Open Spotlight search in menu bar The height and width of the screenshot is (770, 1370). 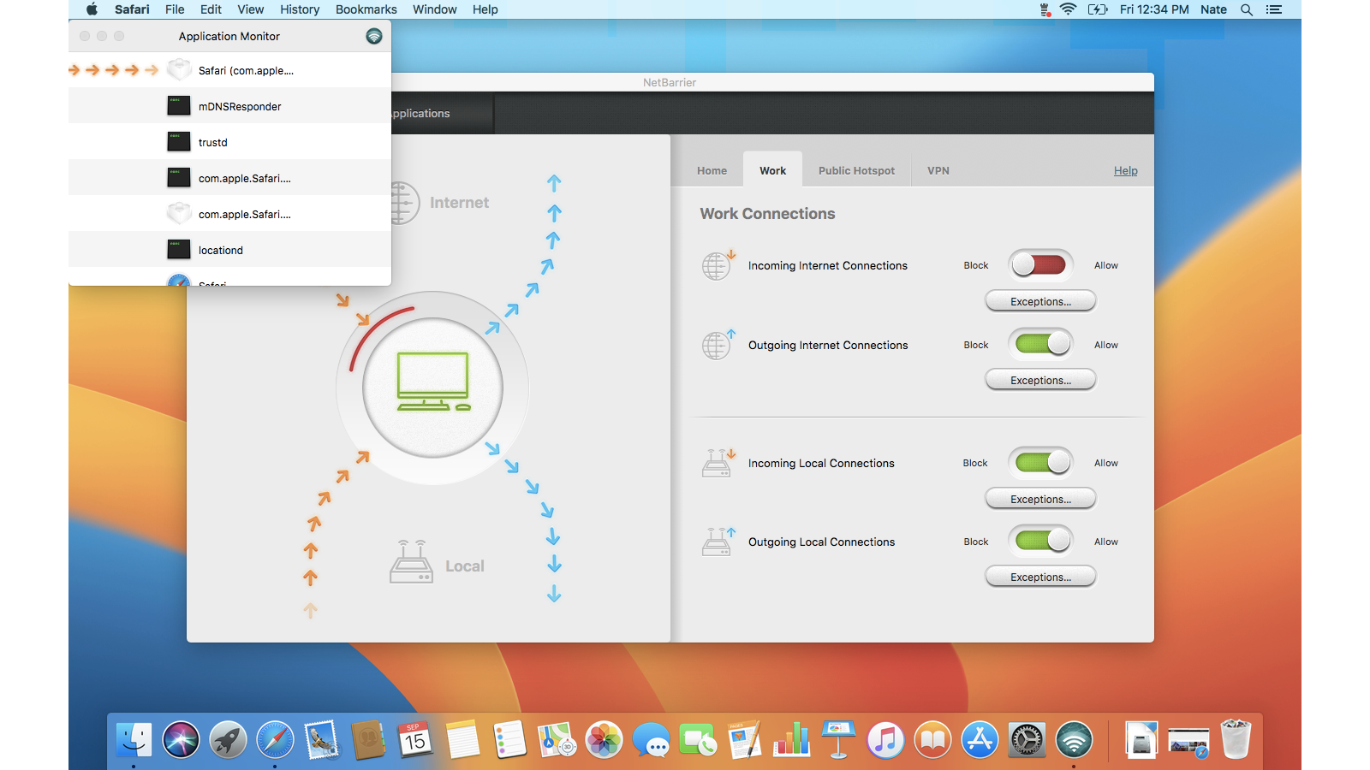click(1247, 9)
